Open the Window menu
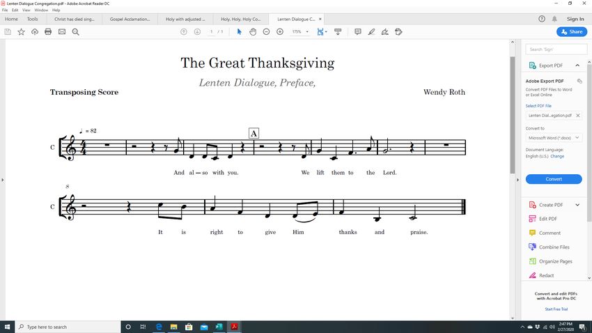Viewport: 592px width, 333px height. click(x=41, y=10)
